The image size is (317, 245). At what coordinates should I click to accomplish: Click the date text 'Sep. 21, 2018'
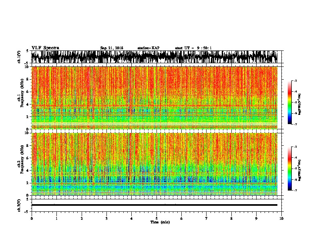pyautogui.click(x=112, y=48)
